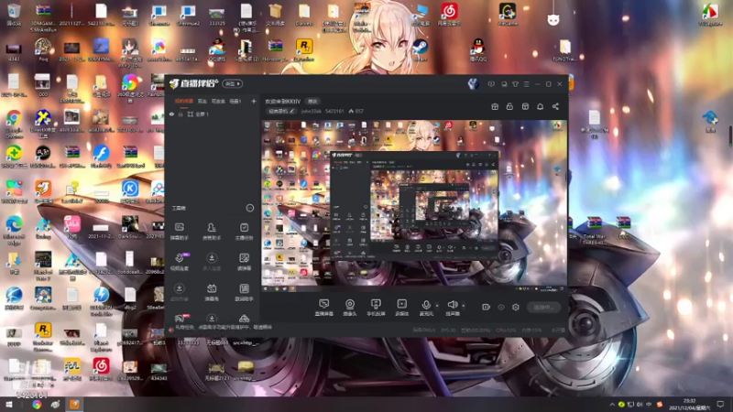Open the Total War desktop archive icon
The height and width of the screenshot is (412, 733).
pyautogui.click(x=594, y=231)
